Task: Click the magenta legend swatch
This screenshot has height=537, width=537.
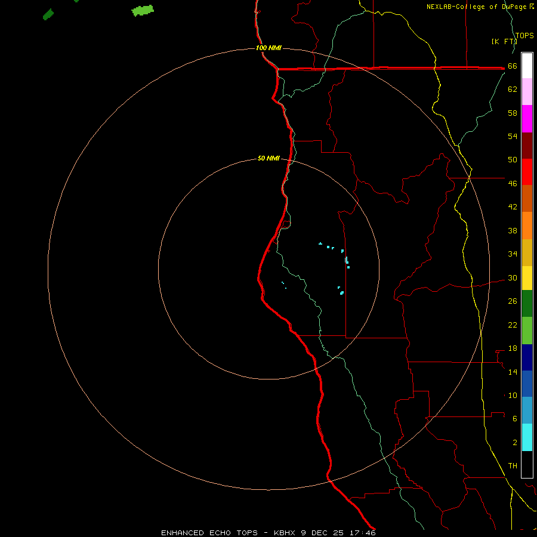Action: 527,119
